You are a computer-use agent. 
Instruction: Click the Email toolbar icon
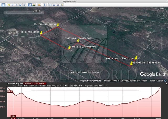pyautogui.click(x=50, y=5)
